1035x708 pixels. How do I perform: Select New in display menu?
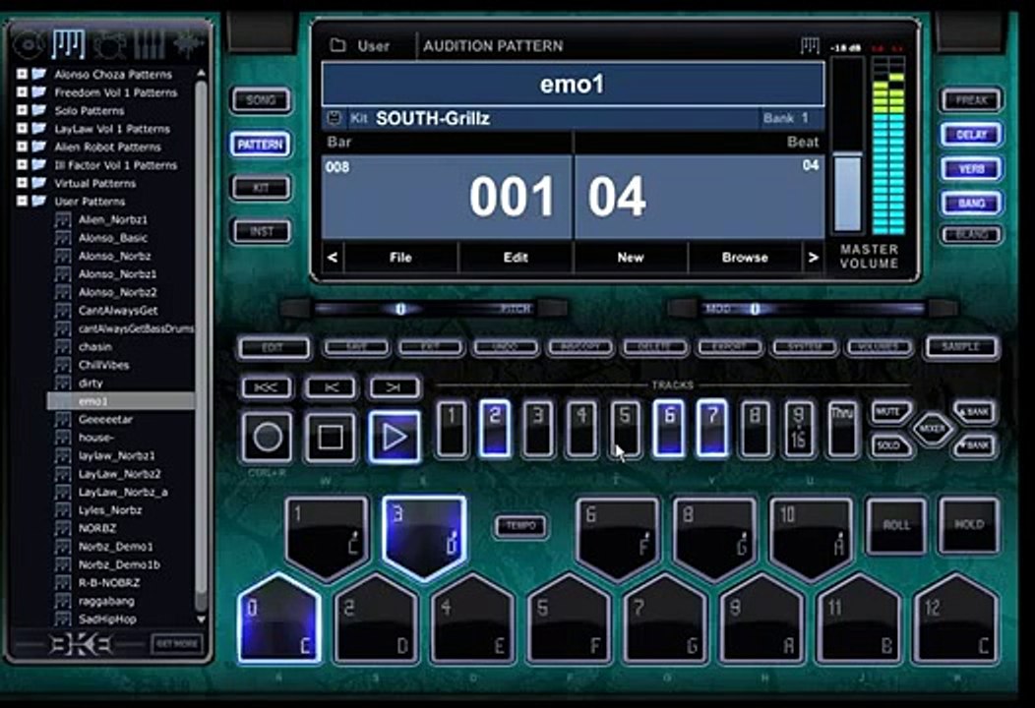coord(631,258)
